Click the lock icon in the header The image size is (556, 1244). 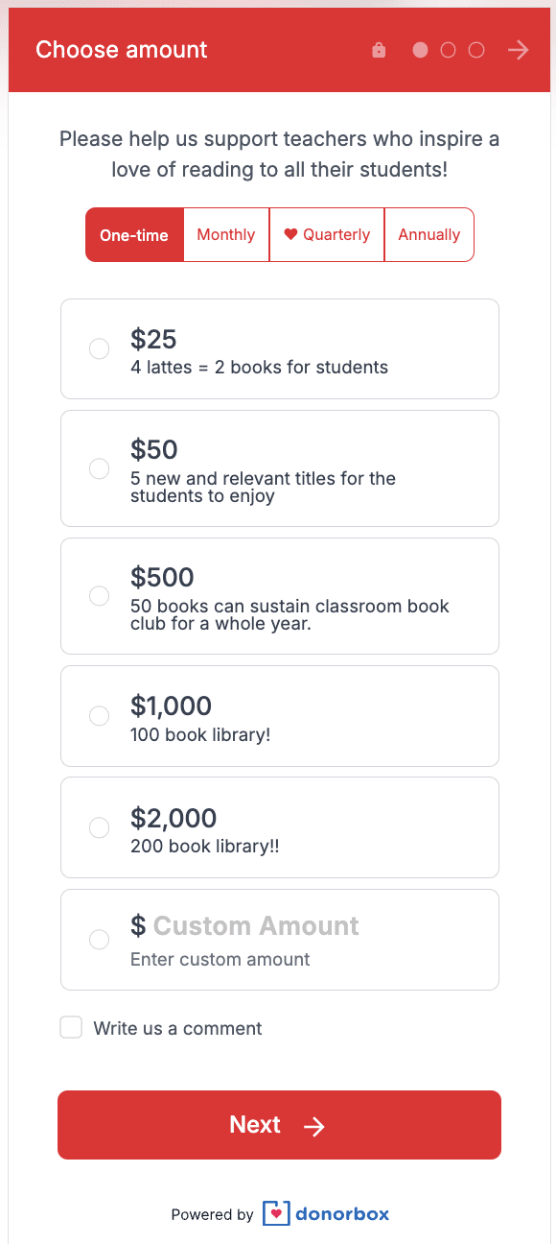click(379, 50)
